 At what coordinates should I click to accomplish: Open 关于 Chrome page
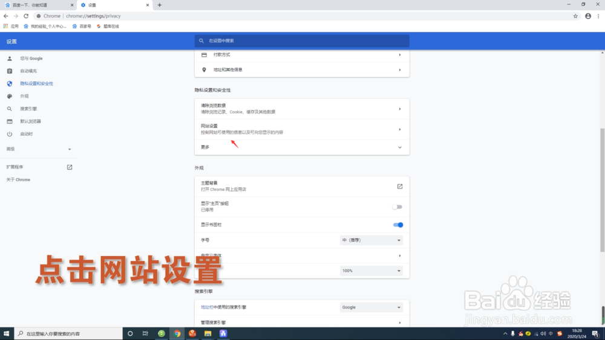click(18, 180)
